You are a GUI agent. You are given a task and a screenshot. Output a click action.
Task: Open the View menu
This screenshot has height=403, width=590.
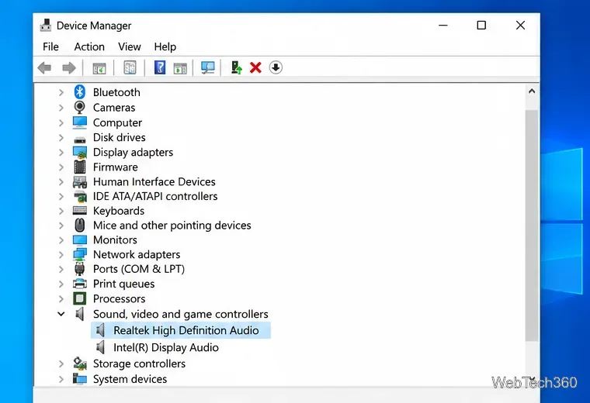pyautogui.click(x=130, y=46)
